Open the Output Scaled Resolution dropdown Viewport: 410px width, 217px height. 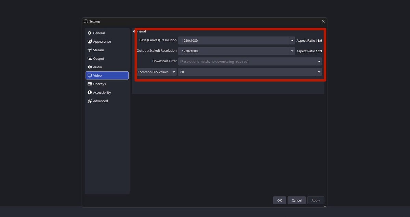(x=292, y=51)
